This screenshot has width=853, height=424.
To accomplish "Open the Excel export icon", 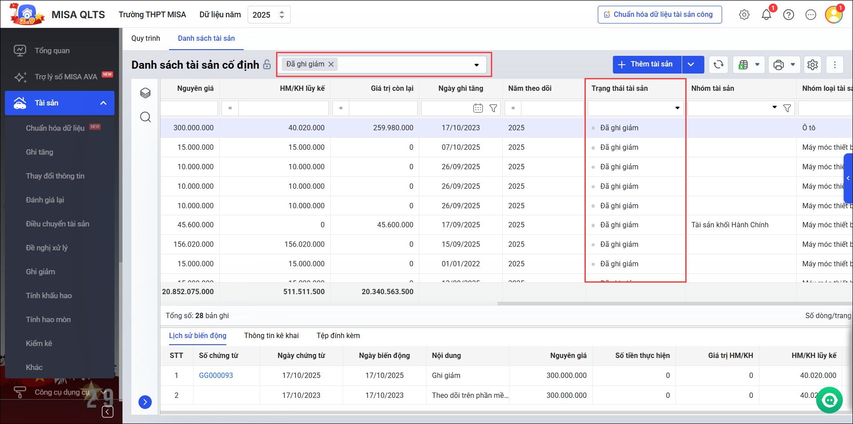I will 743,65.
